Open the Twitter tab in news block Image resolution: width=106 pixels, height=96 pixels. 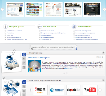tap(24, 67)
